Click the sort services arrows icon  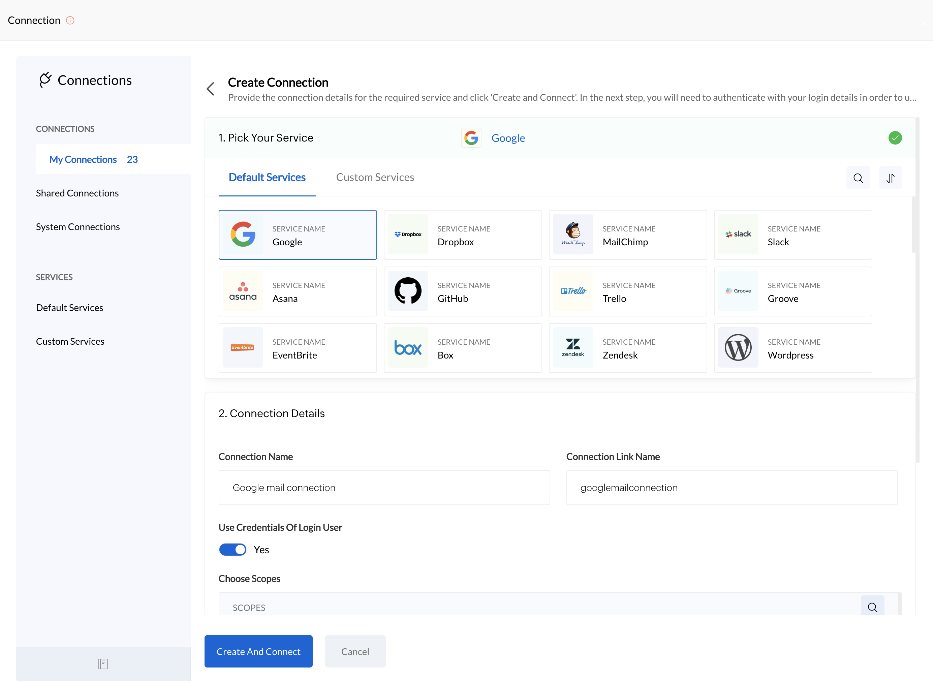coord(890,178)
